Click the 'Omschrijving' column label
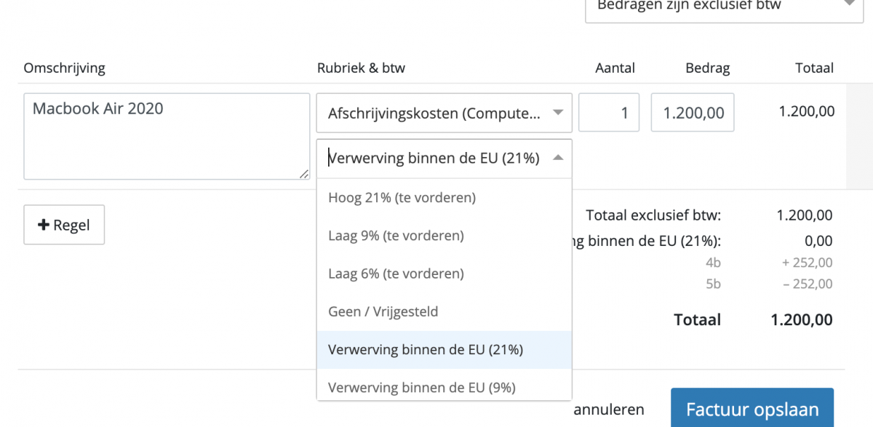 [x=64, y=68]
